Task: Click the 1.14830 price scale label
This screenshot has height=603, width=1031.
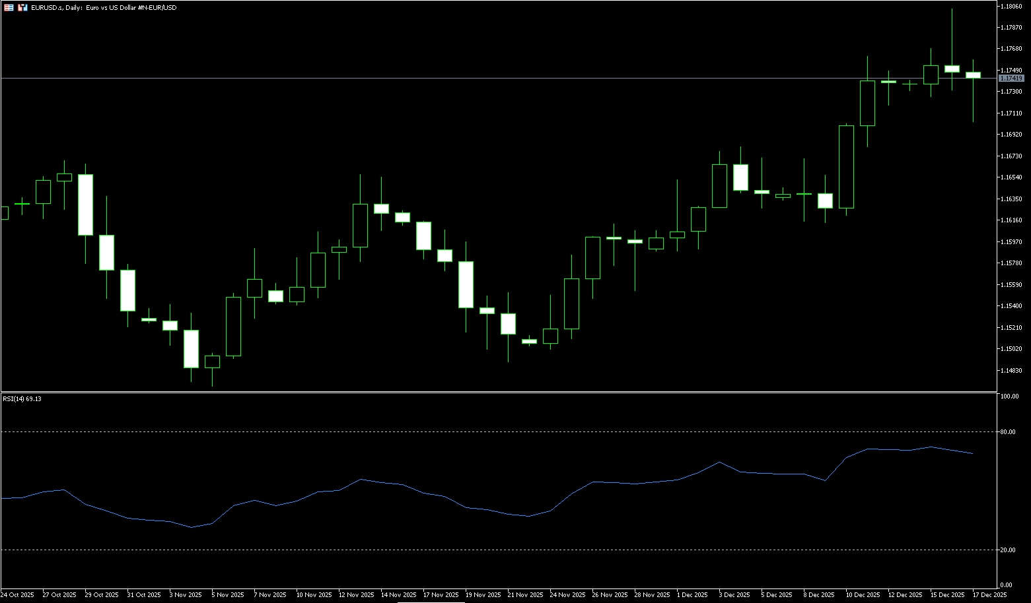Action: (1011, 371)
